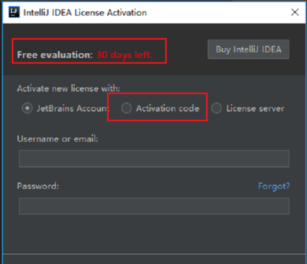Click the separator line below the Password field
Image resolution: width=307 pixels, height=264 pixels.
tap(153, 253)
